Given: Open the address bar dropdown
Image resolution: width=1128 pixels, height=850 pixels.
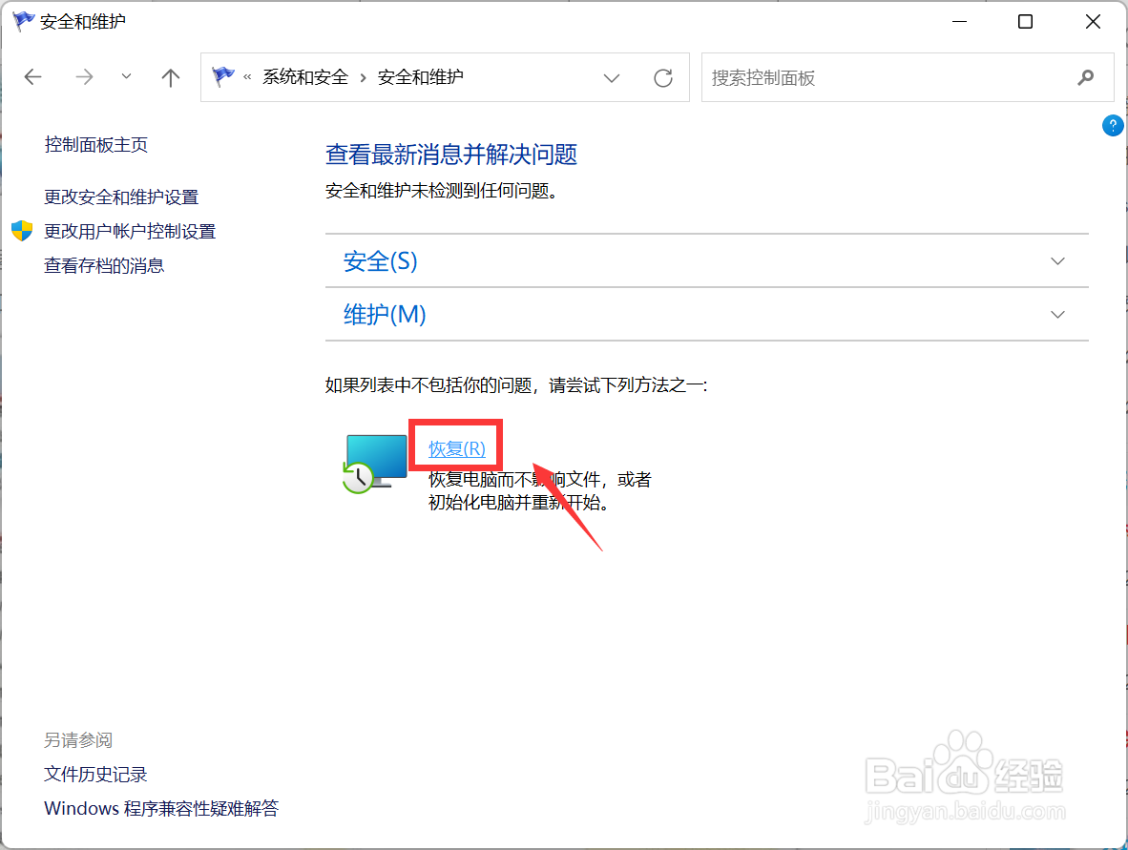Looking at the screenshot, I should [x=611, y=77].
